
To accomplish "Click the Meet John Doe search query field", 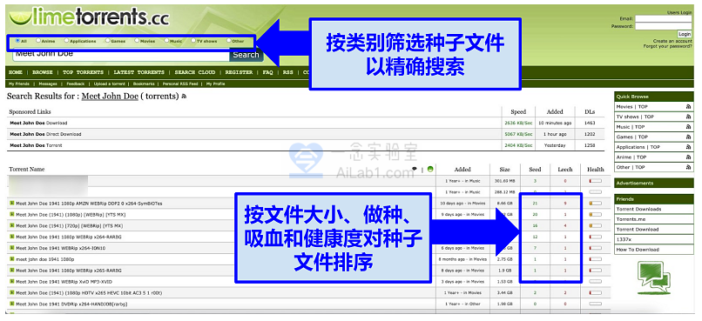I will [121, 55].
